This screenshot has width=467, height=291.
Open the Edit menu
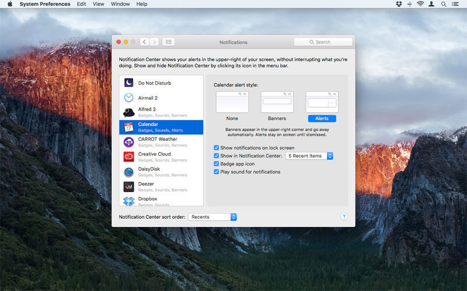[81, 4]
